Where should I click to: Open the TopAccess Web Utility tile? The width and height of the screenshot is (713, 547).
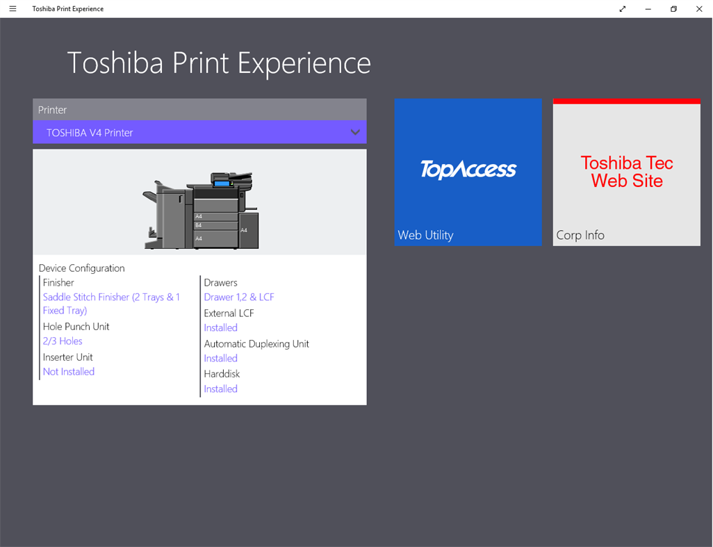pyautogui.click(x=468, y=172)
